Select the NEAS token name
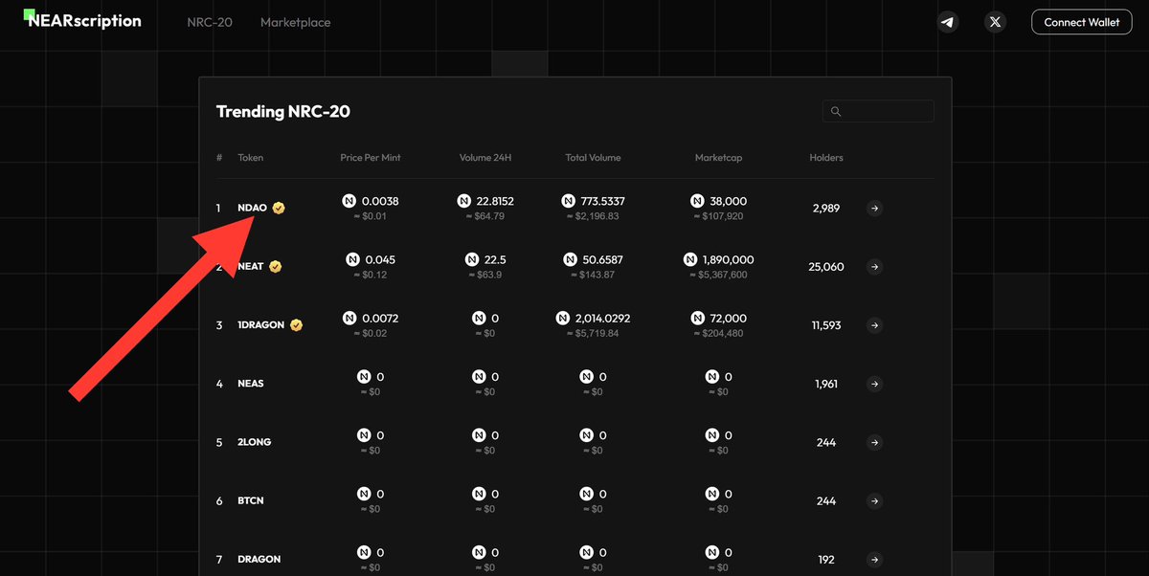The height and width of the screenshot is (576, 1149). click(251, 384)
